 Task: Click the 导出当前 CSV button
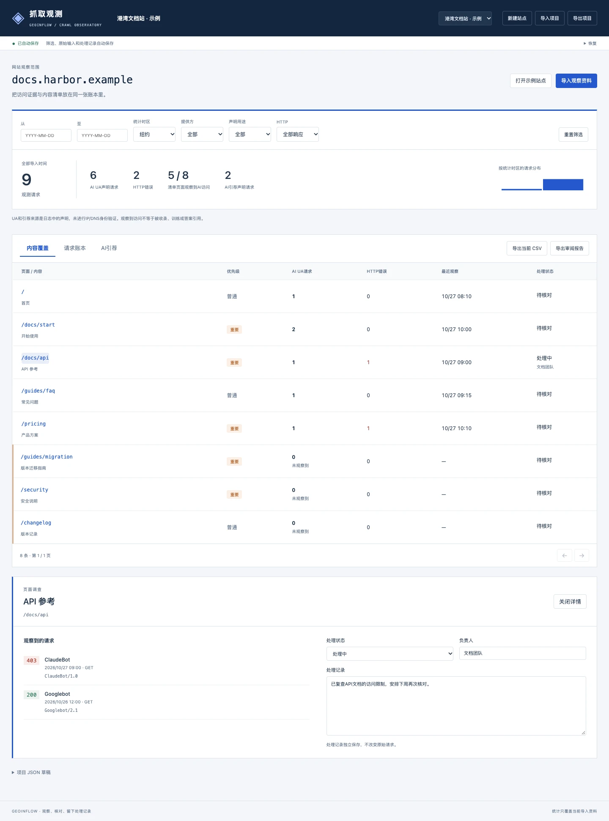point(527,248)
